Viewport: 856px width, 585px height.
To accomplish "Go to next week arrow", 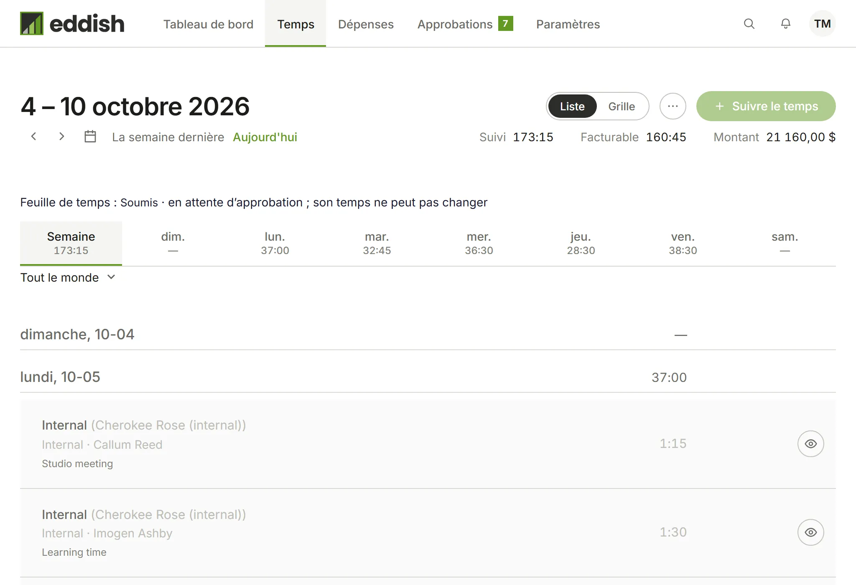I will (61, 137).
